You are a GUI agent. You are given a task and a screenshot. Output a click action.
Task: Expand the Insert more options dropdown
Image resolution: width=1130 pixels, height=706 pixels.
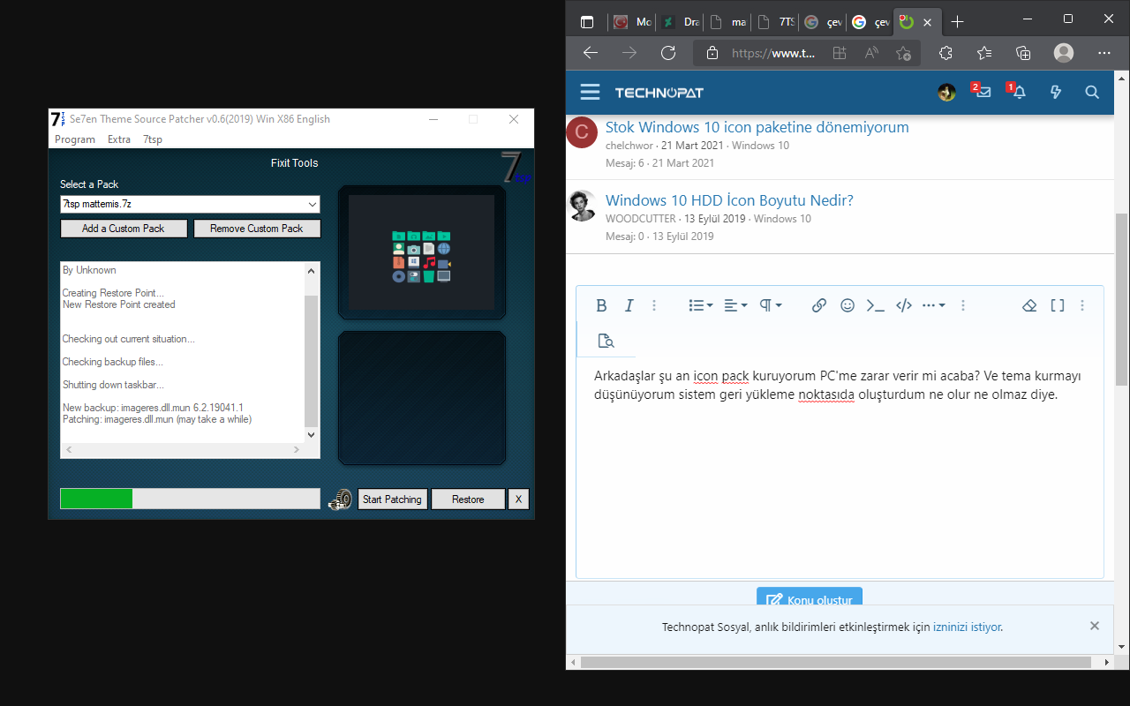click(933, 305)
